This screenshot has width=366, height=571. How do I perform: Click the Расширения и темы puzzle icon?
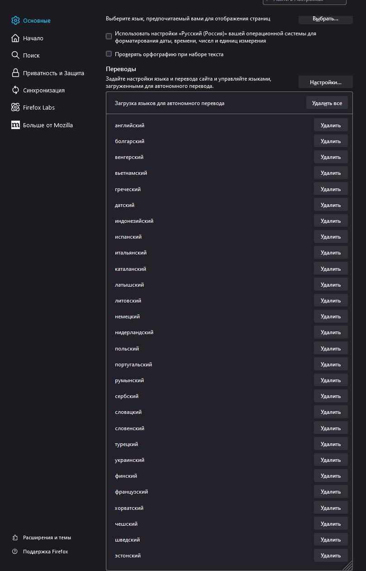pos(15,537)
